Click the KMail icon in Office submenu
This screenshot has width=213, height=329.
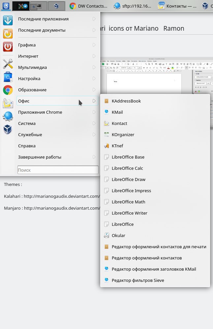point(106,112)
